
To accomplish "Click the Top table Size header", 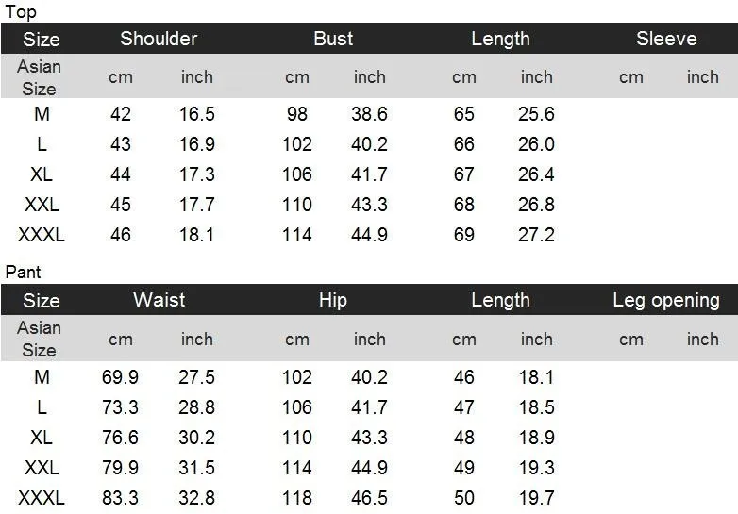I will click(x=42, y=39).
